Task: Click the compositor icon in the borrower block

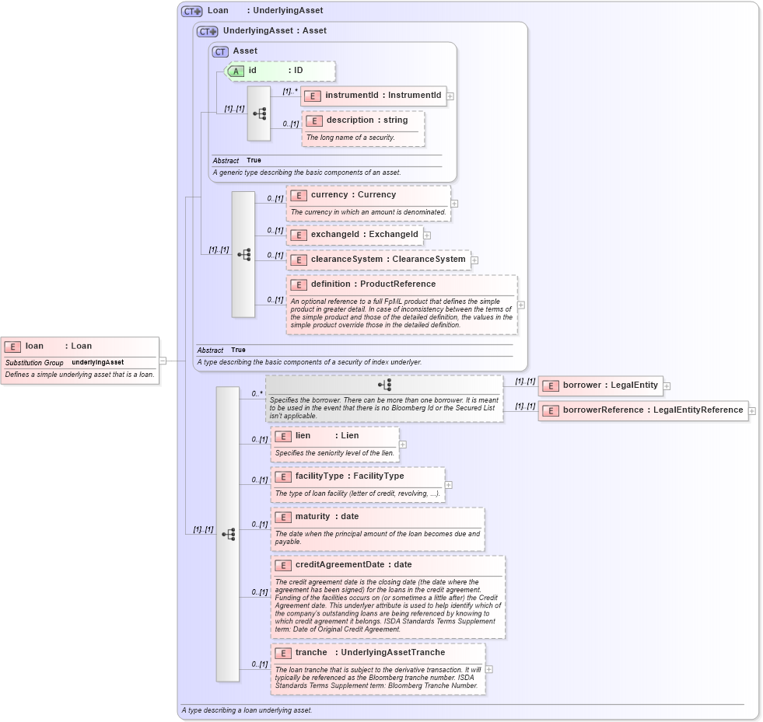Action: tap(385, 384)
